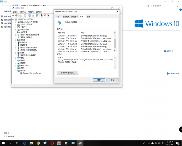Open Opera browser from taskbar
Screen dimensions: 182x146
pos(52,143)
